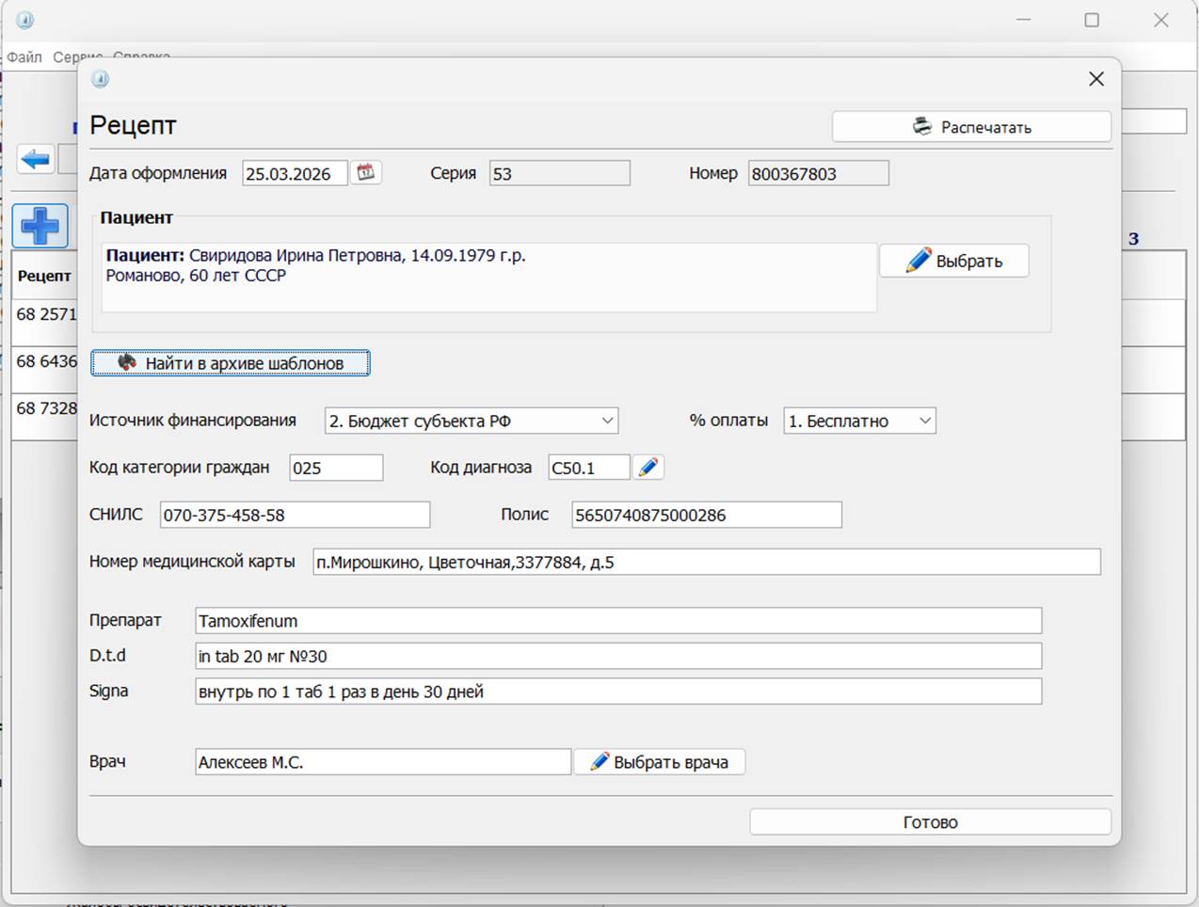Click Выбрать to choose a patient
This screenshot has height=907, width=1199.
coord(953,262)
